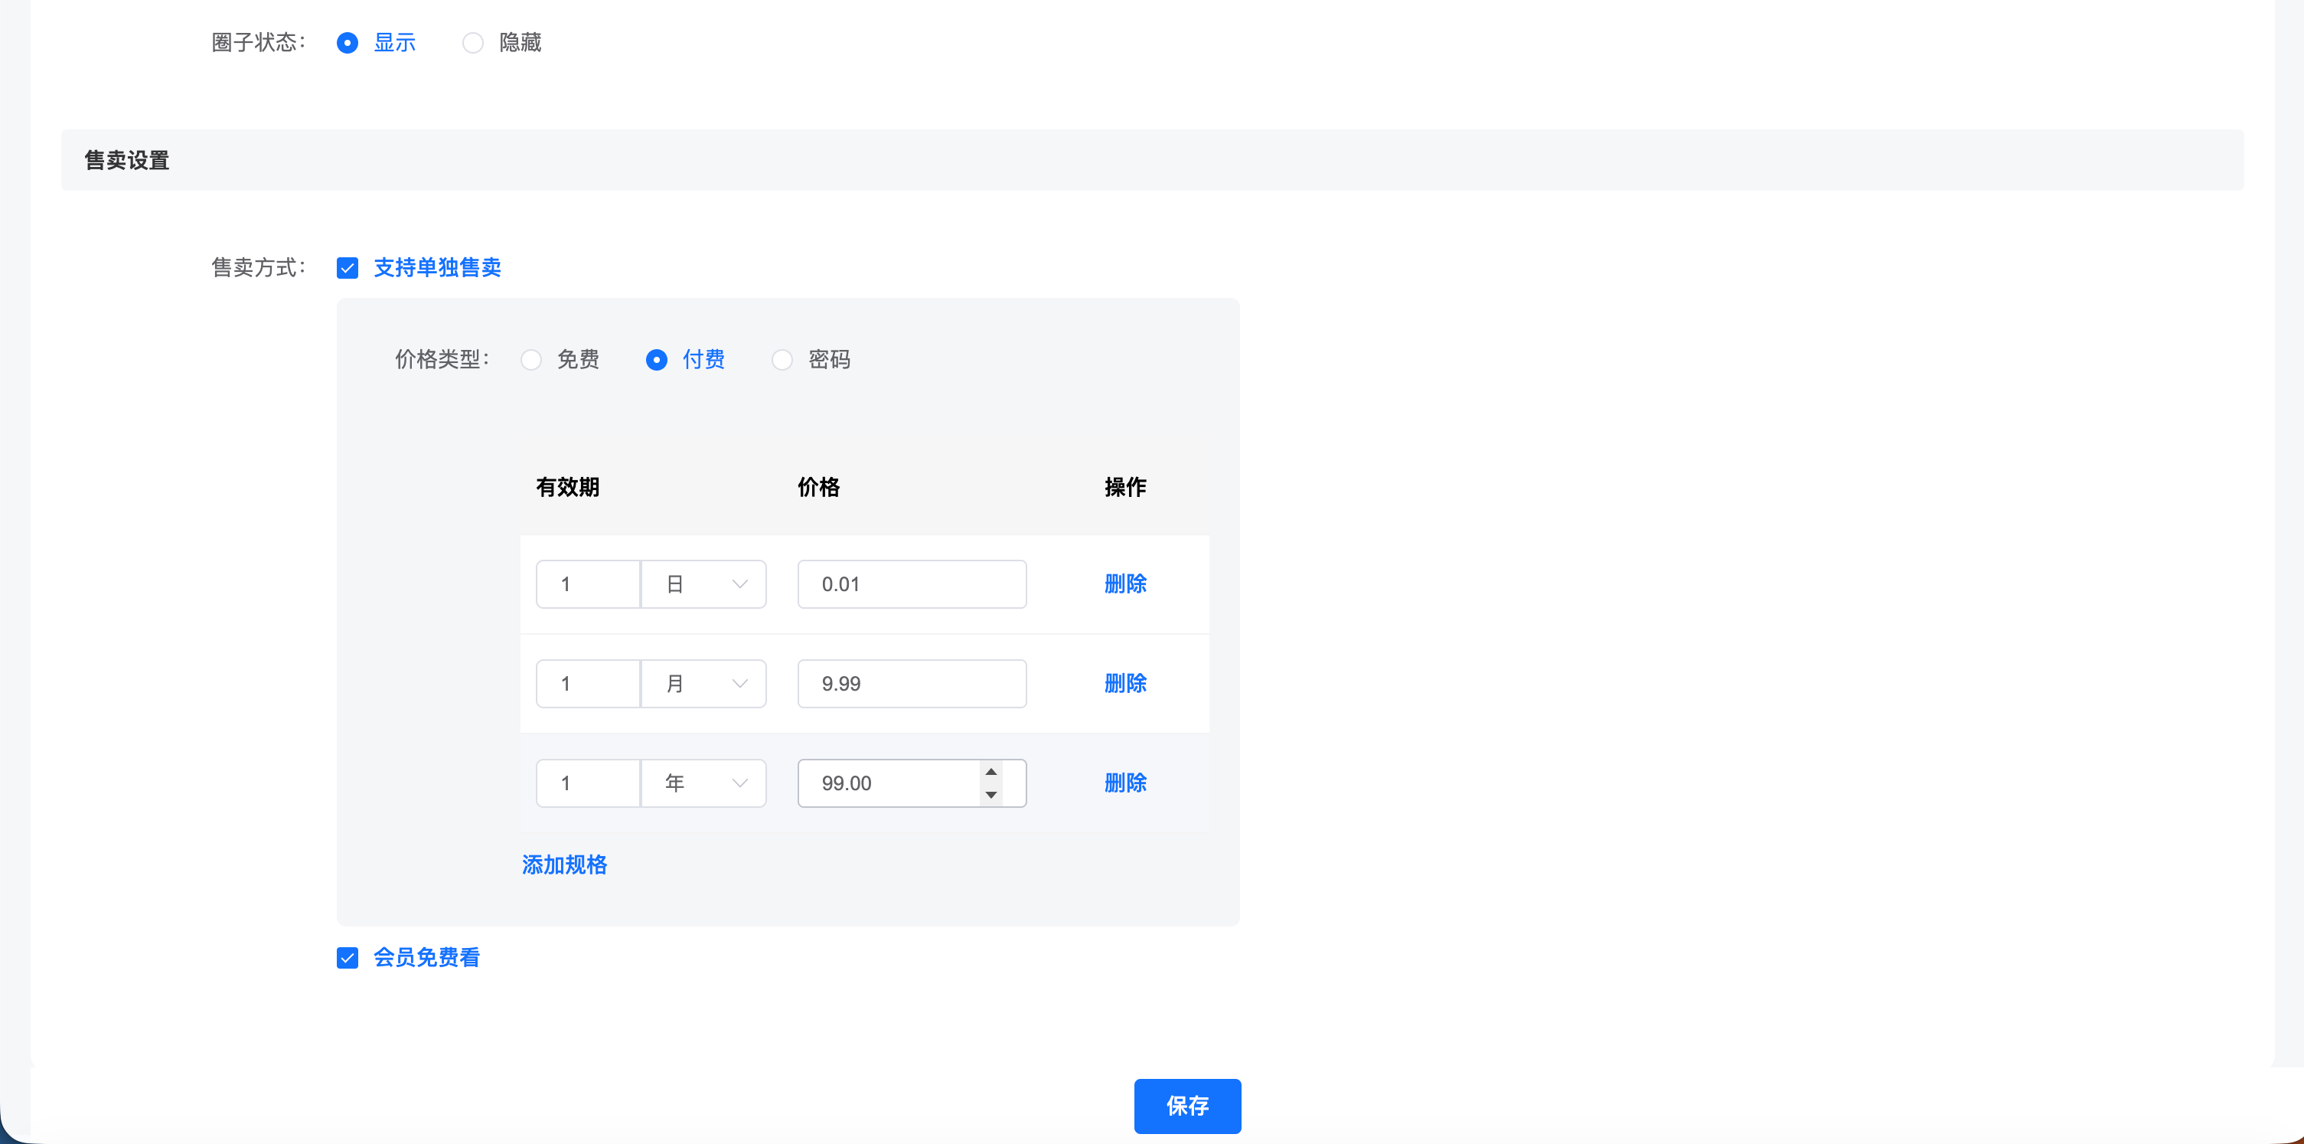The height and width of the screenshot is (1144, 2304).
Task: Delete the 0.01 price row
Action: pyautogui.click(x=1125, y=584)
